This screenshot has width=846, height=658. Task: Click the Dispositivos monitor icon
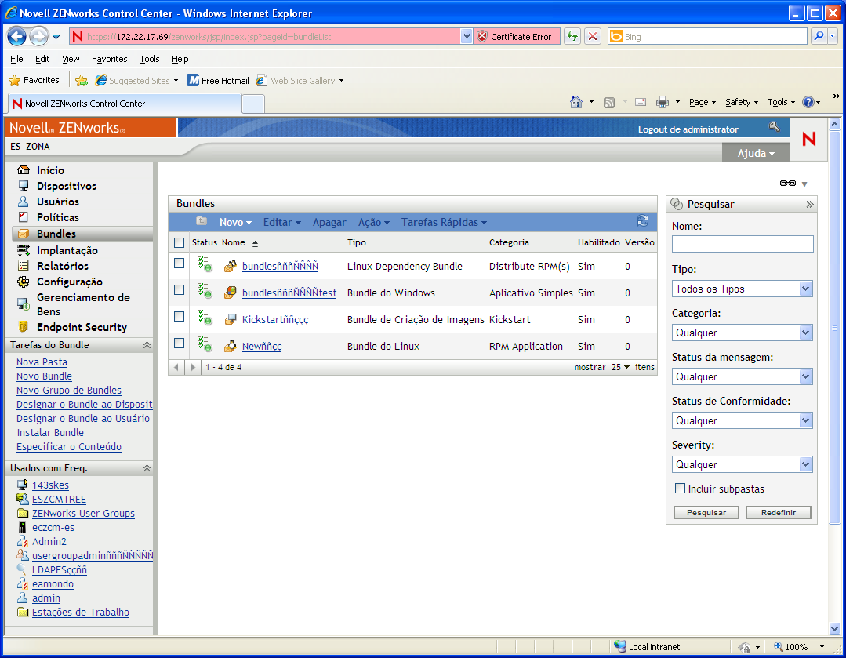point(24,186)
